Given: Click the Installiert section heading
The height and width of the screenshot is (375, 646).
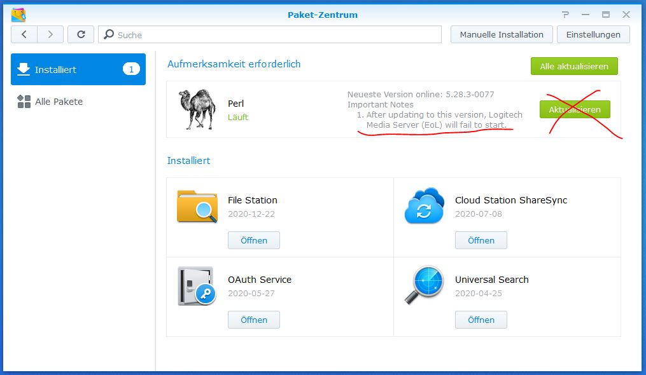Looking at the screenshot, I should (188, 161).
